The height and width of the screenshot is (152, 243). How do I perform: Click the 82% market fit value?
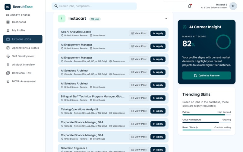(189, 44)
